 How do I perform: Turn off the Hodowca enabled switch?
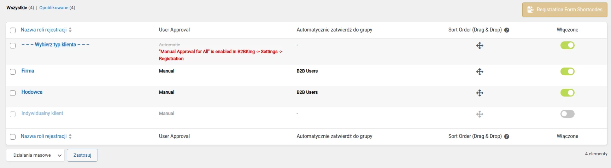567,93
